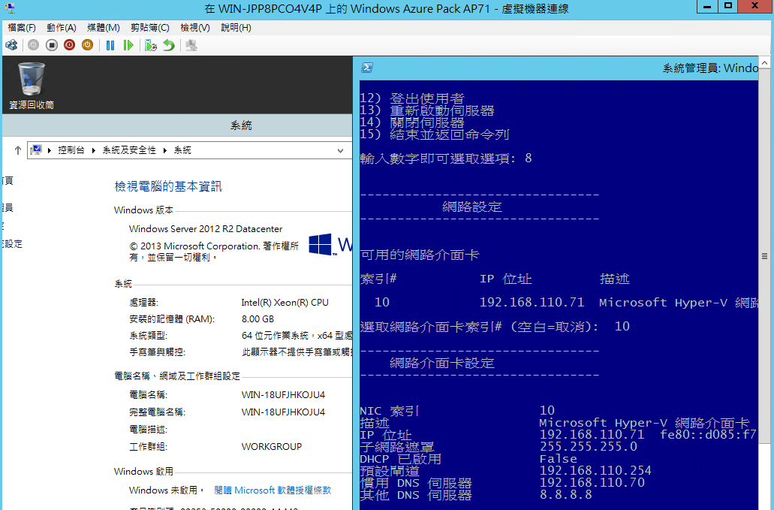
Task: Click the 8.8.8.8 DNS value
Action: click(566, 495)
